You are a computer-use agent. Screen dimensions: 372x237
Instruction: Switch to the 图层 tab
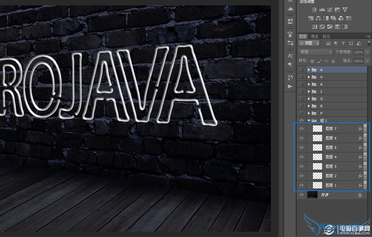(x=303, y=36)
